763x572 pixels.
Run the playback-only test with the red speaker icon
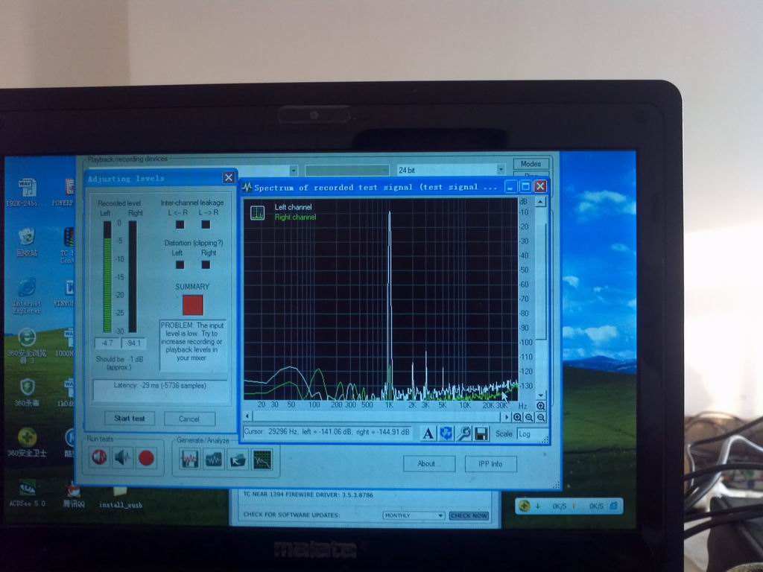tap(99, 458)
